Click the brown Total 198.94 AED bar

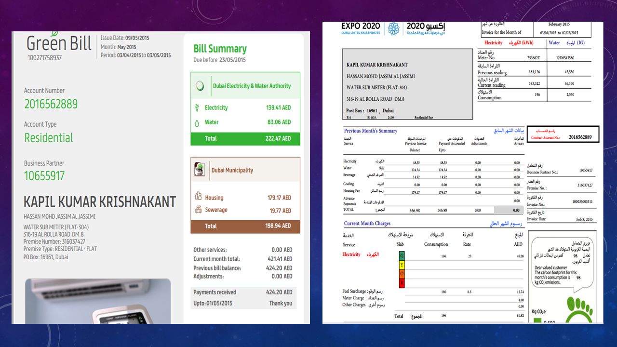[245, 226]
